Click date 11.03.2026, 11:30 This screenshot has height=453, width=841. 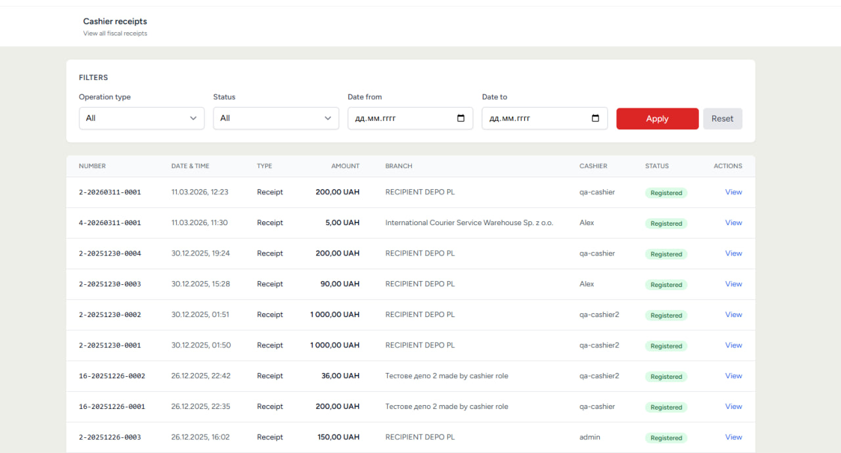(200, 223)
